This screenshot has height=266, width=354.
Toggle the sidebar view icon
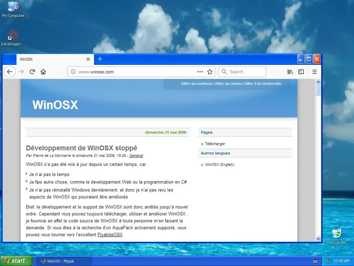pos(301,72)
